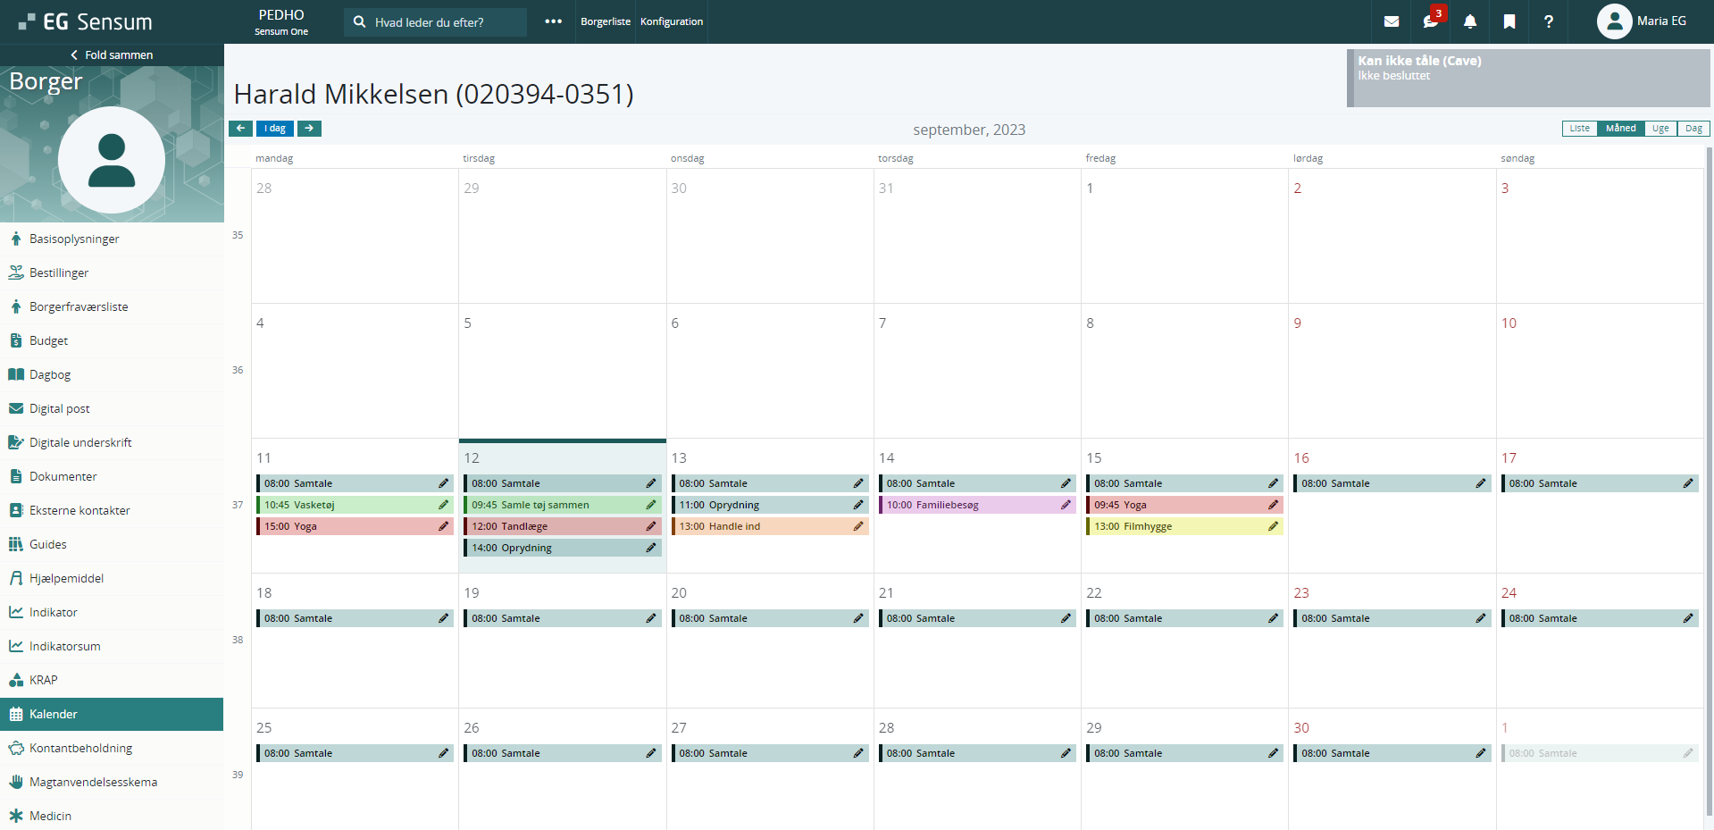Edit the Tandlæge appointment via pencil icon
The height and width of the screenshot is (830, 1714).
point(651,526)
